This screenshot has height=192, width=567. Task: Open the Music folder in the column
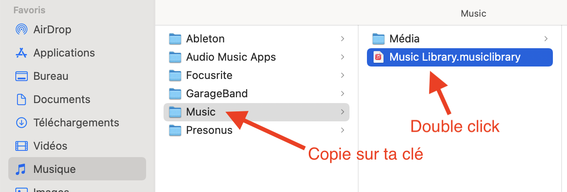click(x=201, y=112)
